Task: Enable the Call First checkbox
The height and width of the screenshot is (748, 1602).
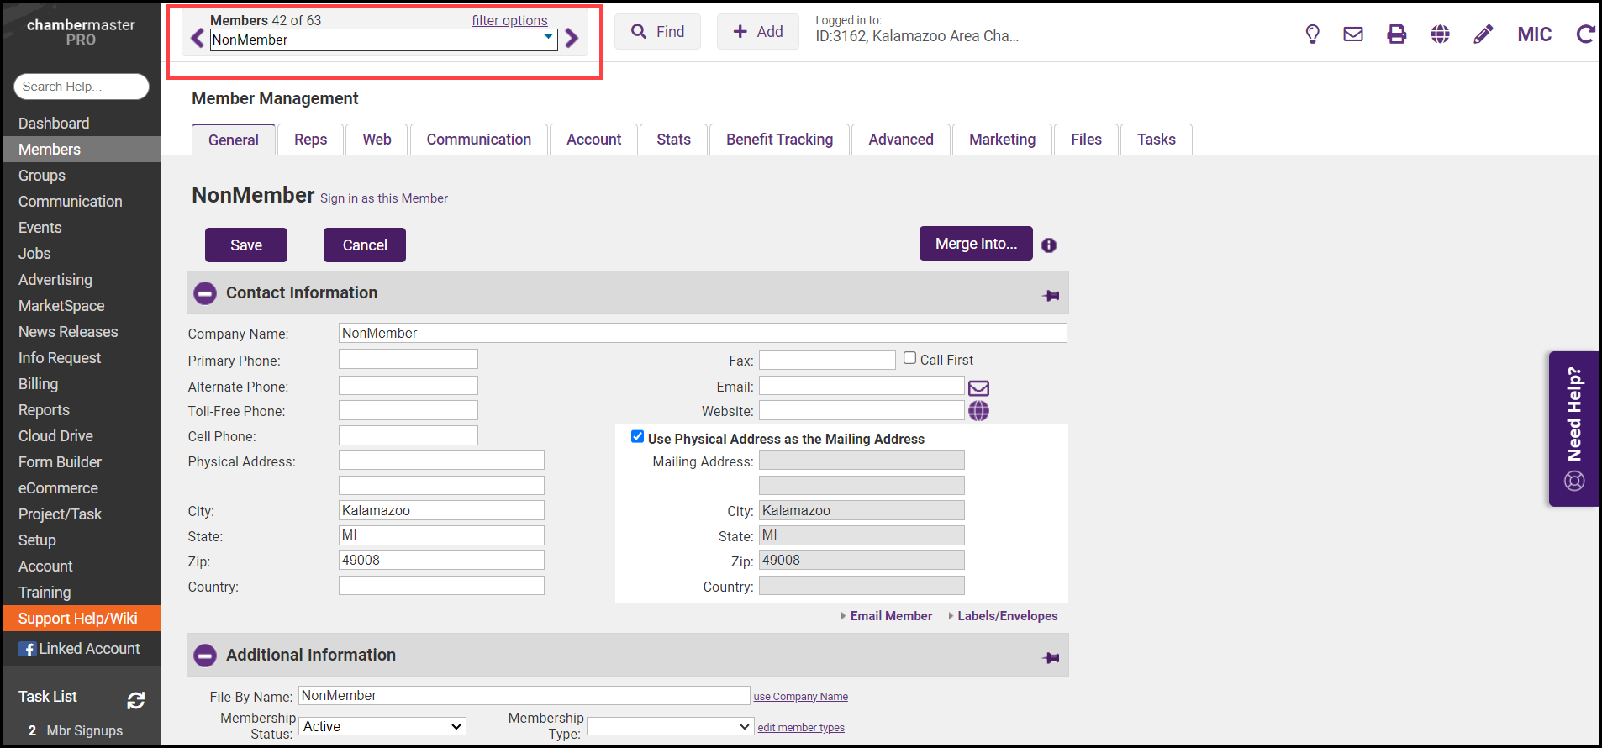Action: click(x=909, y=358)
